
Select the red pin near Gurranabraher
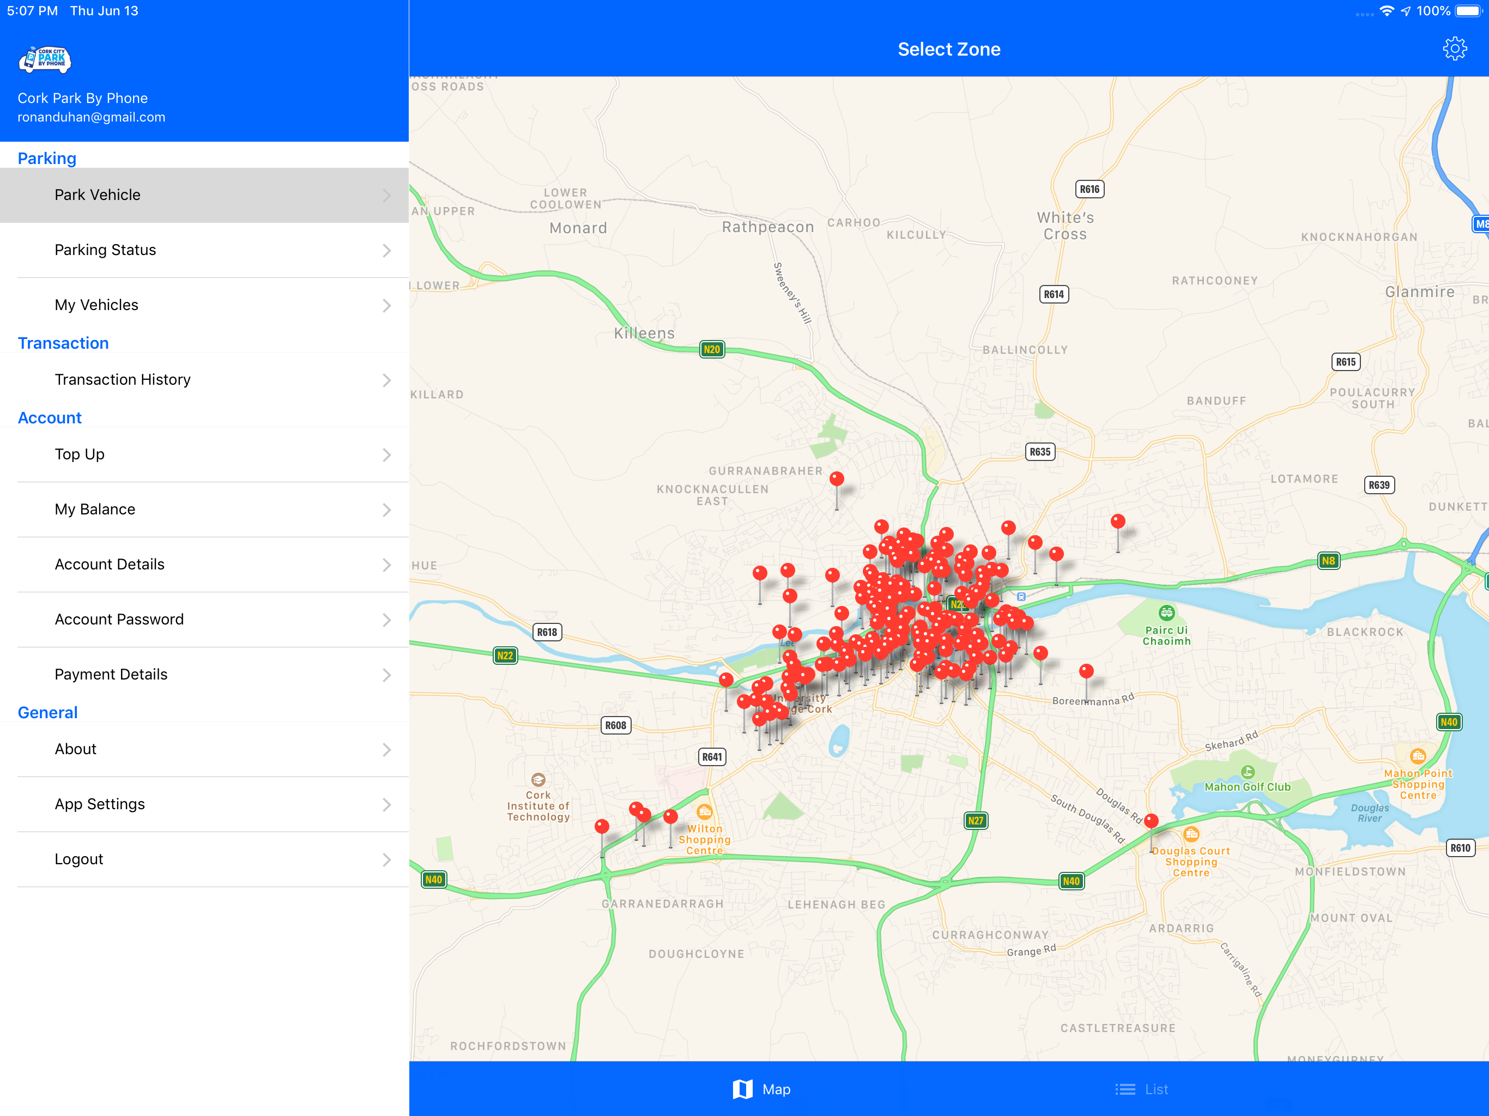(x=837, y=479)
